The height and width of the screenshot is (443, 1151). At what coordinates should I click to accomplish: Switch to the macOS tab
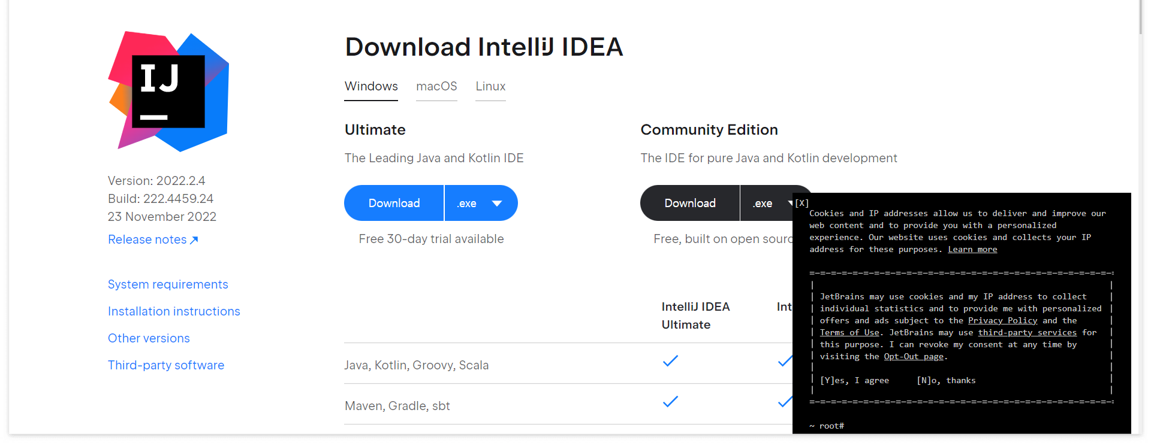click(x=436, y=86)
